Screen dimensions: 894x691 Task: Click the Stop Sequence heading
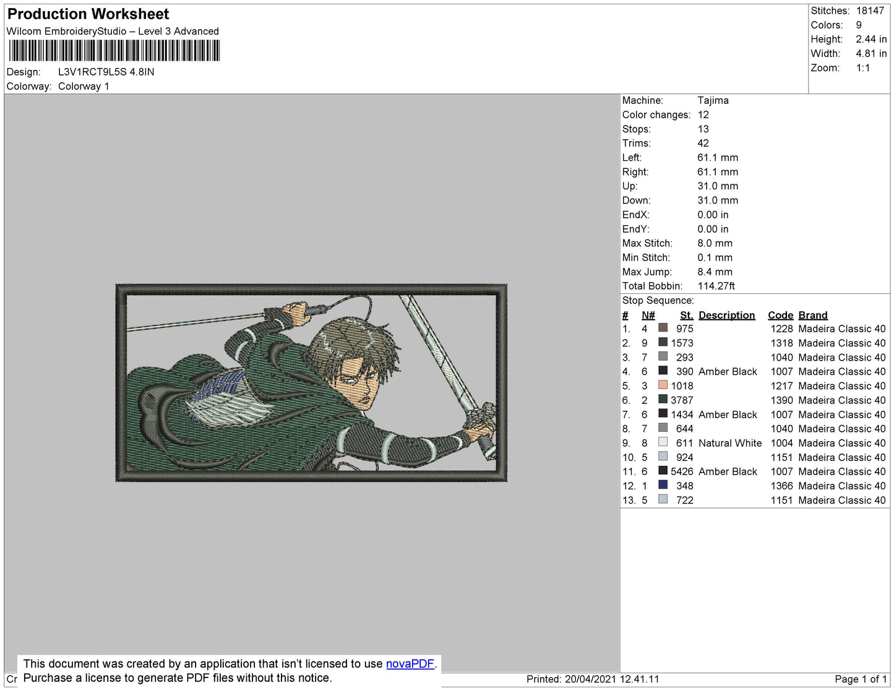658,301
